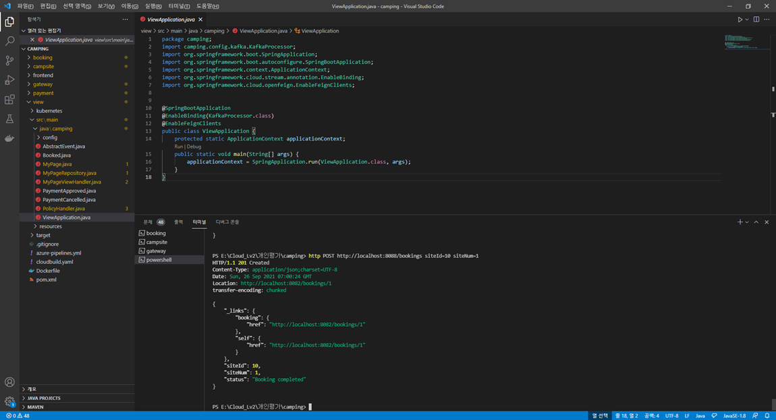Select the booking terminal instance
This screenshot has height=420, width=776.
click(169, 233)
